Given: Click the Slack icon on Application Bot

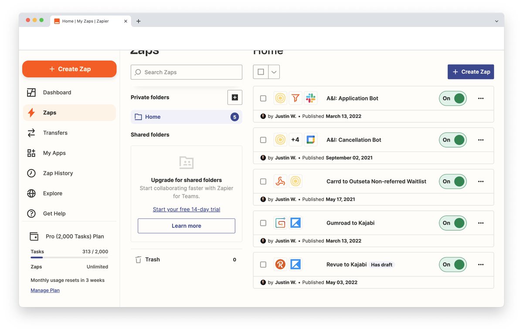Looking at the screenshot, I should (x=311, y=98).
